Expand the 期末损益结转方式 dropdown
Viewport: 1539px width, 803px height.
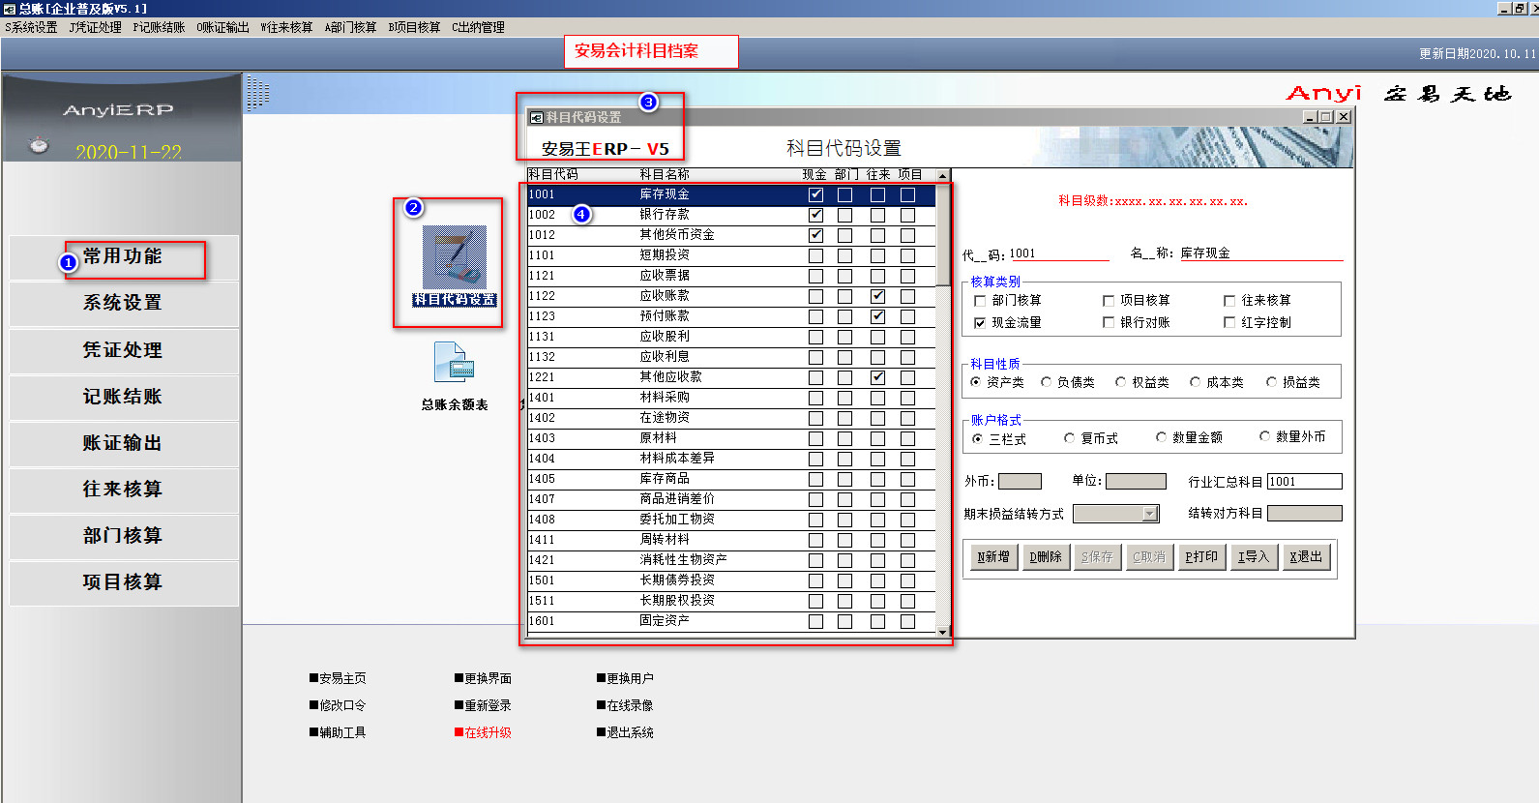coord(1149,514)
